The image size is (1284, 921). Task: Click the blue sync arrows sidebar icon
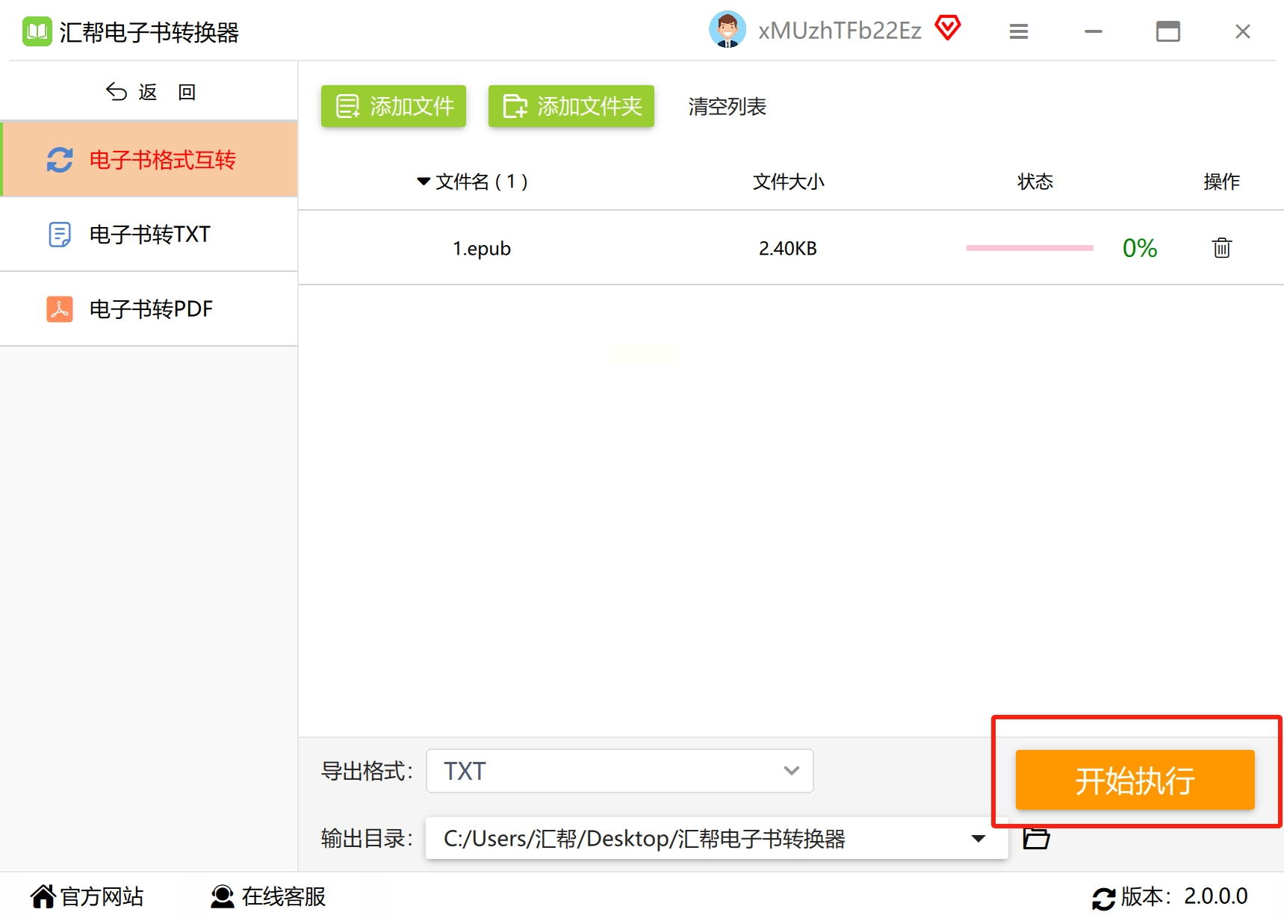pyautogui.click(x=60, y=159)
